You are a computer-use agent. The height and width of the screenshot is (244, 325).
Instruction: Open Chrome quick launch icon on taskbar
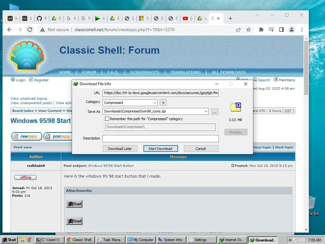[x=30, y=240]
